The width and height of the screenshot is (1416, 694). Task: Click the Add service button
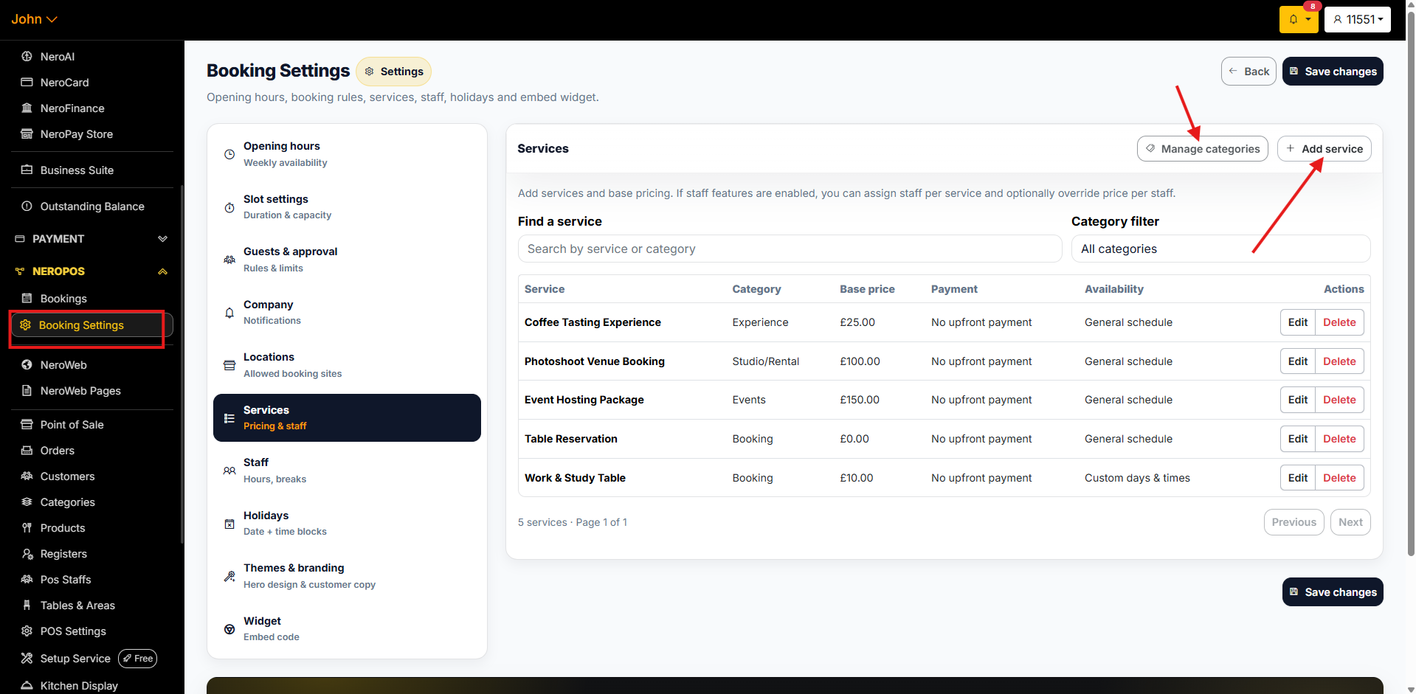(x=1324, y=149)
